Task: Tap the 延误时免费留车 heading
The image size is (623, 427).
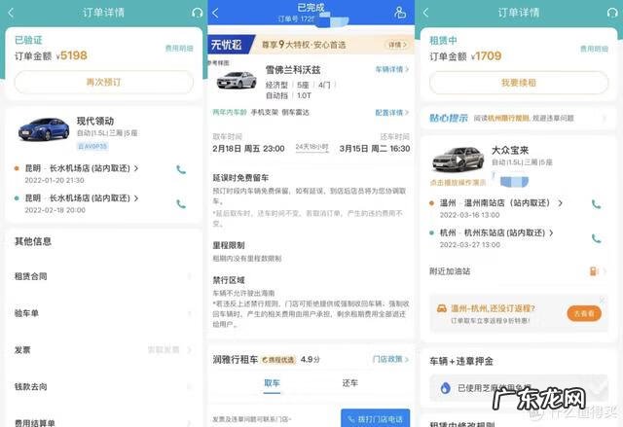Action: (240, 178)
